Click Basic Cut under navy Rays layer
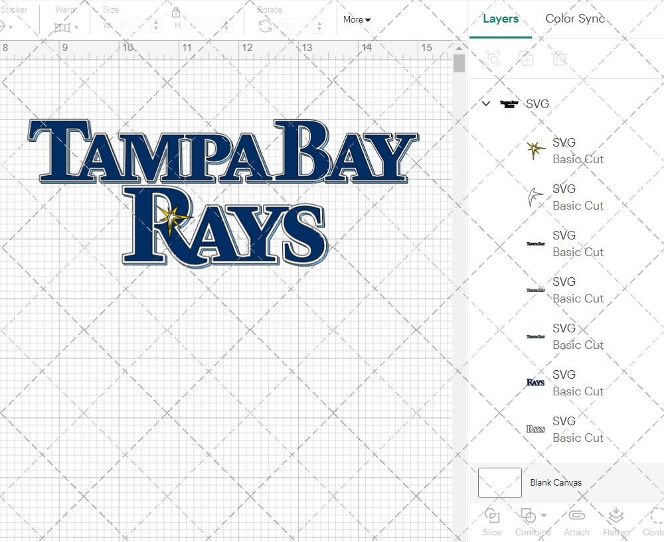 578,391
